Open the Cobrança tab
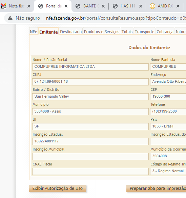This screenshot has height=198, width=186. point(165,32)
